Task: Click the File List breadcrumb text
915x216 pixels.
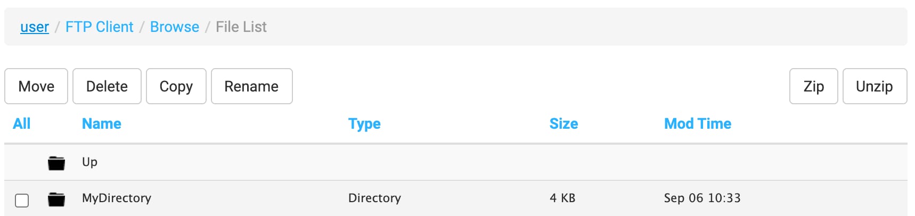Action: (241, 27)
